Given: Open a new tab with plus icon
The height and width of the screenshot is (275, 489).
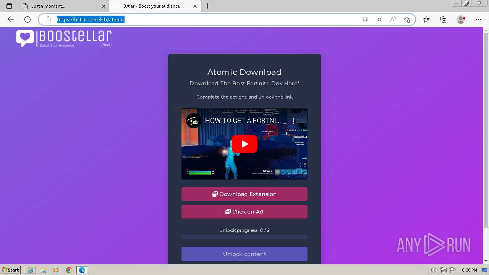Looking at the screenshot, I should click(207, 6).
